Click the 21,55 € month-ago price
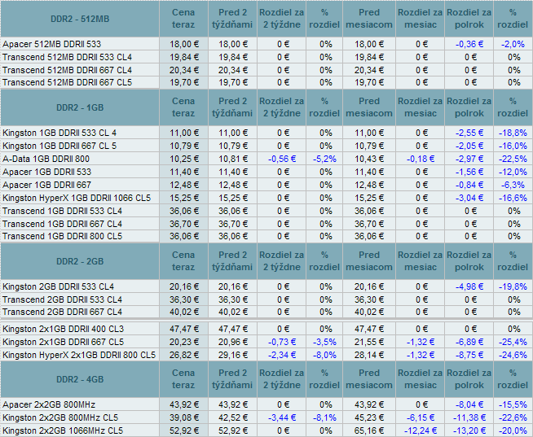Screen dimensions: 533x437 pos(369,342)
